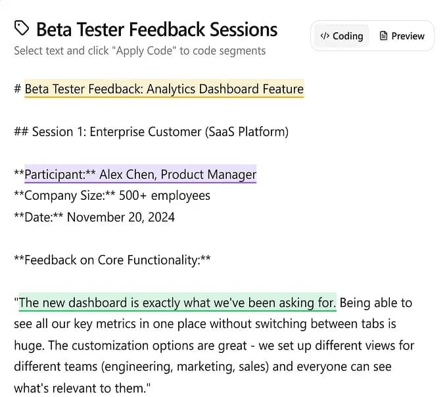Click the purple coded Participant Alex Chen segment
The height and width of the screenshot is (397, 447).
pos(140,174)
